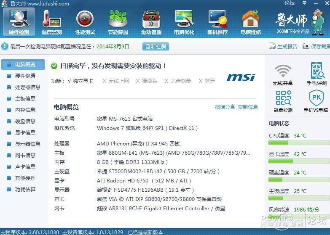Click 360旗下安全产品 text under logo
Screen dimensions: 330x235
tap(293, 32)
